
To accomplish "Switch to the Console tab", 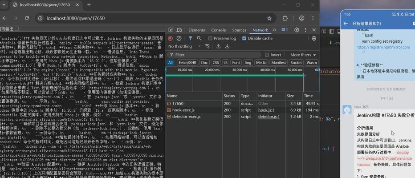I will click(x=218, y=30).
